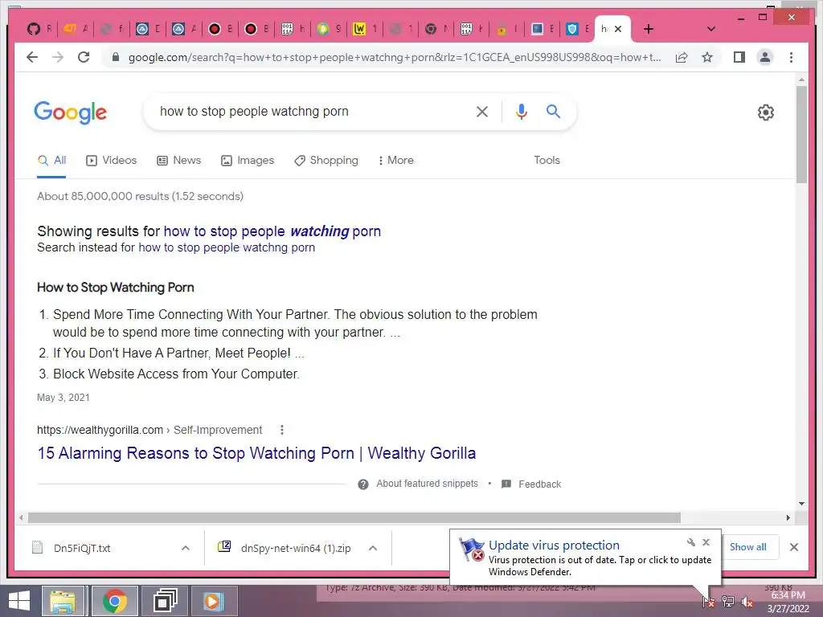
Task: Click the muted volume tray icon
Action: [x=747, y=602]
